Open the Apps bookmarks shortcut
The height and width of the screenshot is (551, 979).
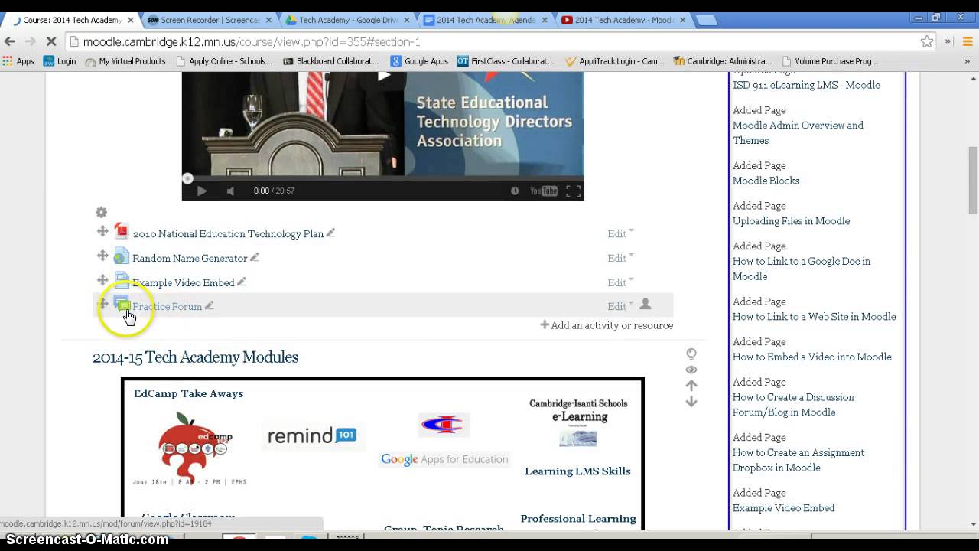pos(18,61)
